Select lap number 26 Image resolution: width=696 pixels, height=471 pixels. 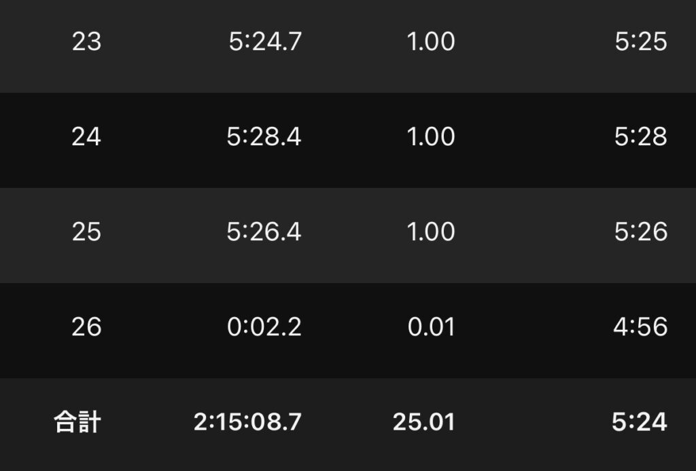pos(86,327)
